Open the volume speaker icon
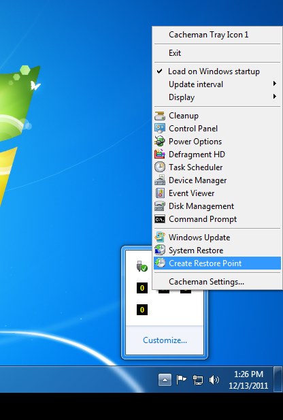Image resolution: width=283 pixels, height=420 pixels. point(214,380)
